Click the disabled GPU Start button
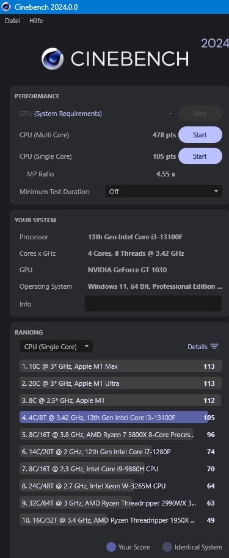The height and width of the screenshot is (558, 229). [x=200, y=114]
